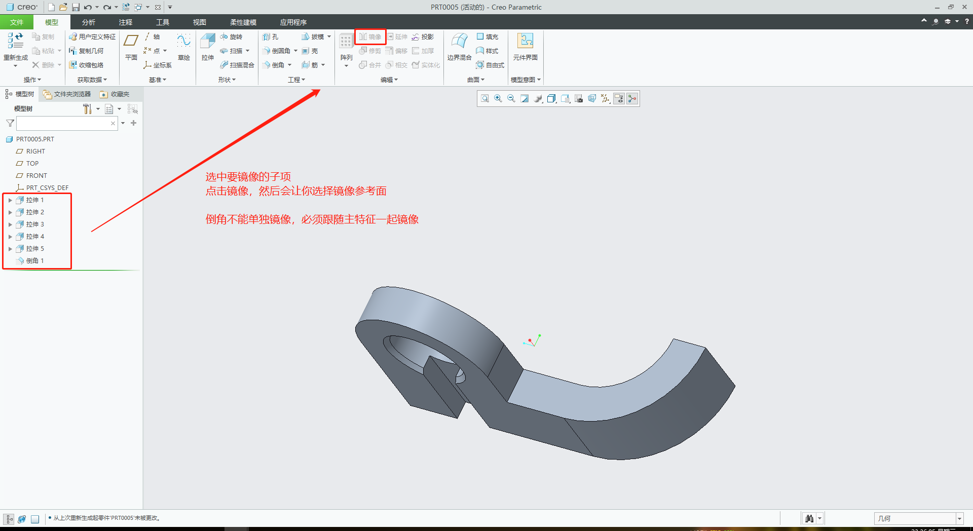Expand the 拉伸 4 feature node

click(x=10, y=237)
